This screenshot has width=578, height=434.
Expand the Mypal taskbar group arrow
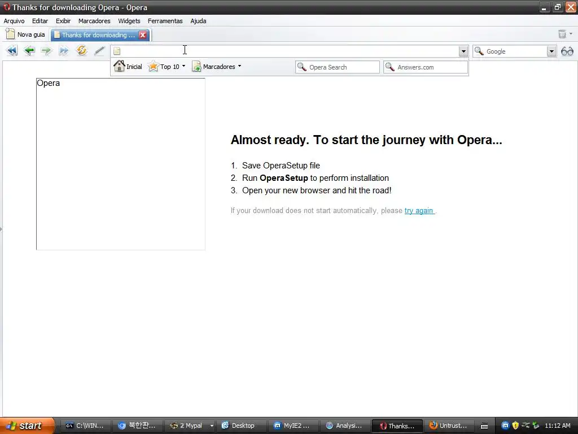tap(212, 426)
